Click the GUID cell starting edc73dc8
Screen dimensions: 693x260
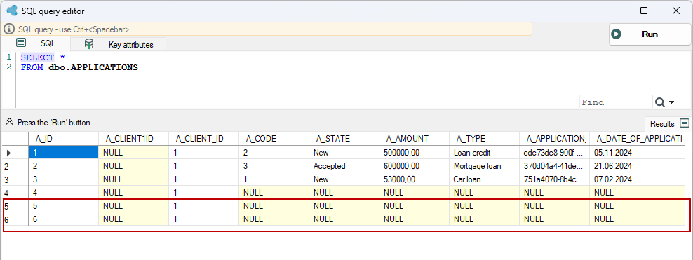coord(555,153)
